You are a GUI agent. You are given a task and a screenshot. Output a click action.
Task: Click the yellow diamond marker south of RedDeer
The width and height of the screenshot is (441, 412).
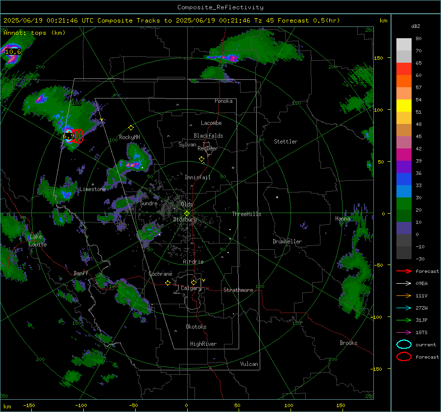pyautogui.click(x=201, y=159)
